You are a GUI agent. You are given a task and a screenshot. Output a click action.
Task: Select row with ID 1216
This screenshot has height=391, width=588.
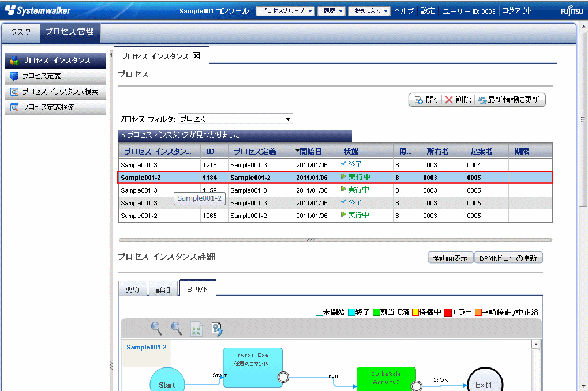click(x=335, y=165)
